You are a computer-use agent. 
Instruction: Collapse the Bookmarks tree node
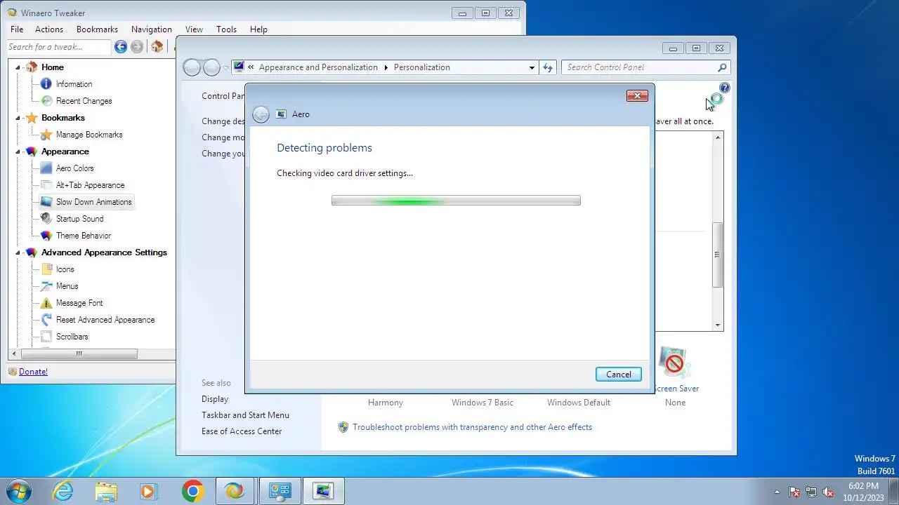[18, 118]
